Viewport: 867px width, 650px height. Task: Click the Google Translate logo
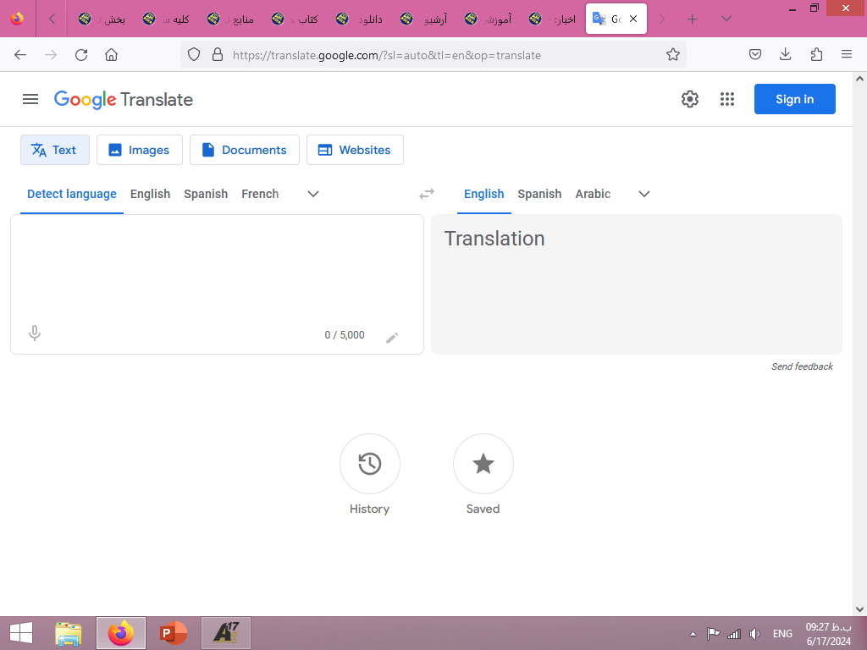click(x=124, y=100)
